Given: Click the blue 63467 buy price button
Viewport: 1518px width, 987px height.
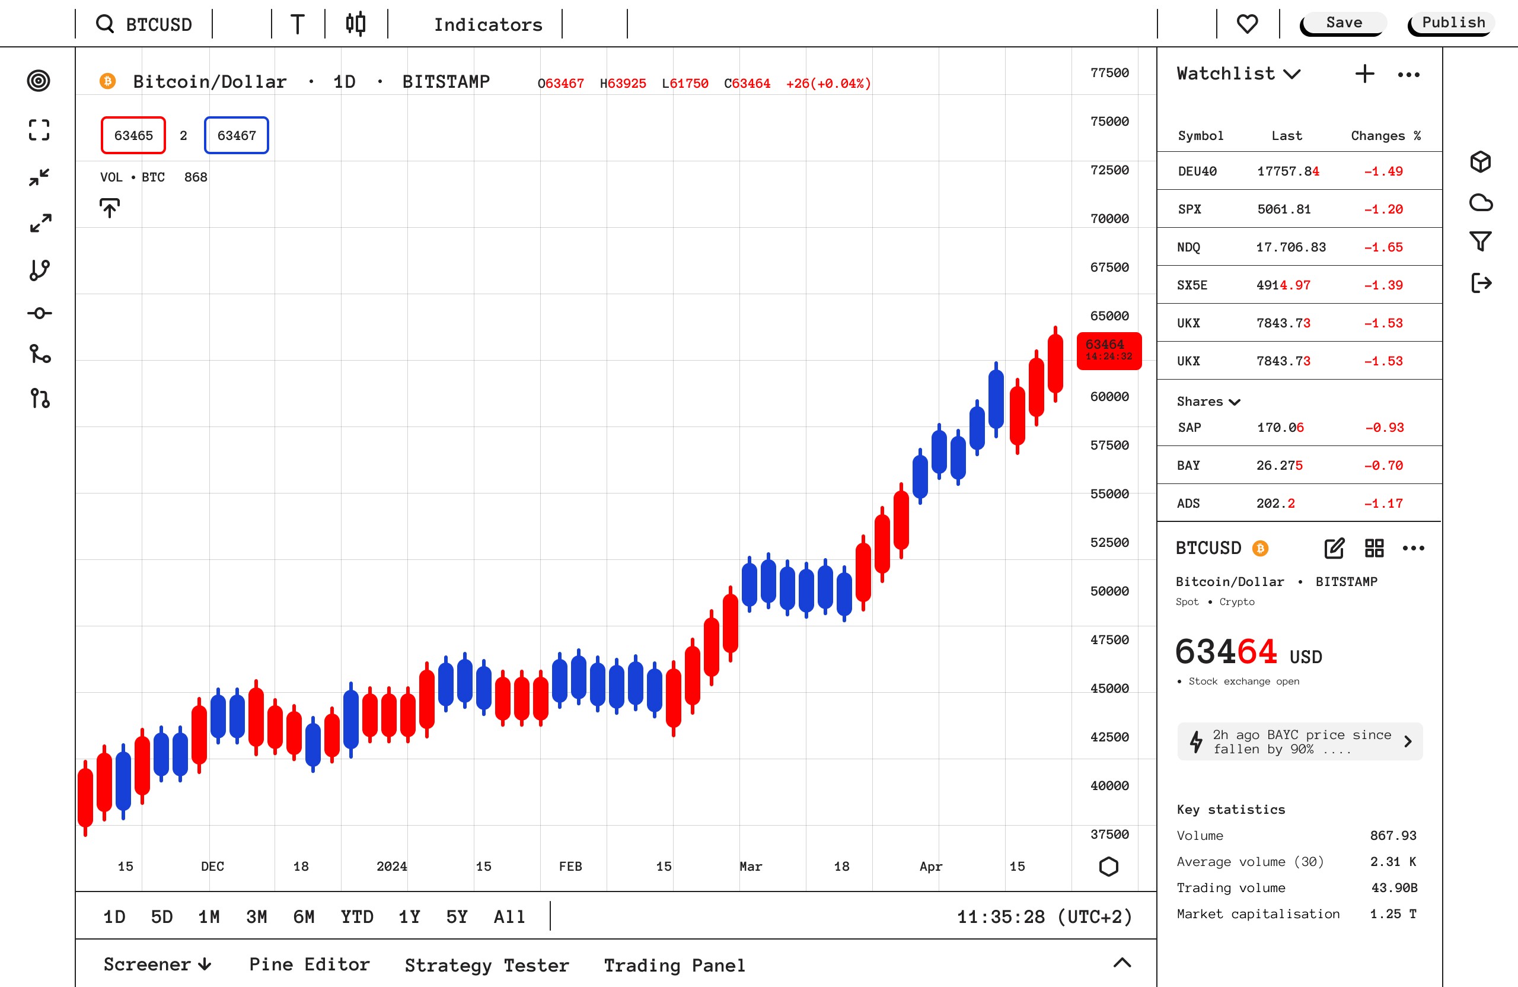Looking at the screenshot, I should [237, 135].
